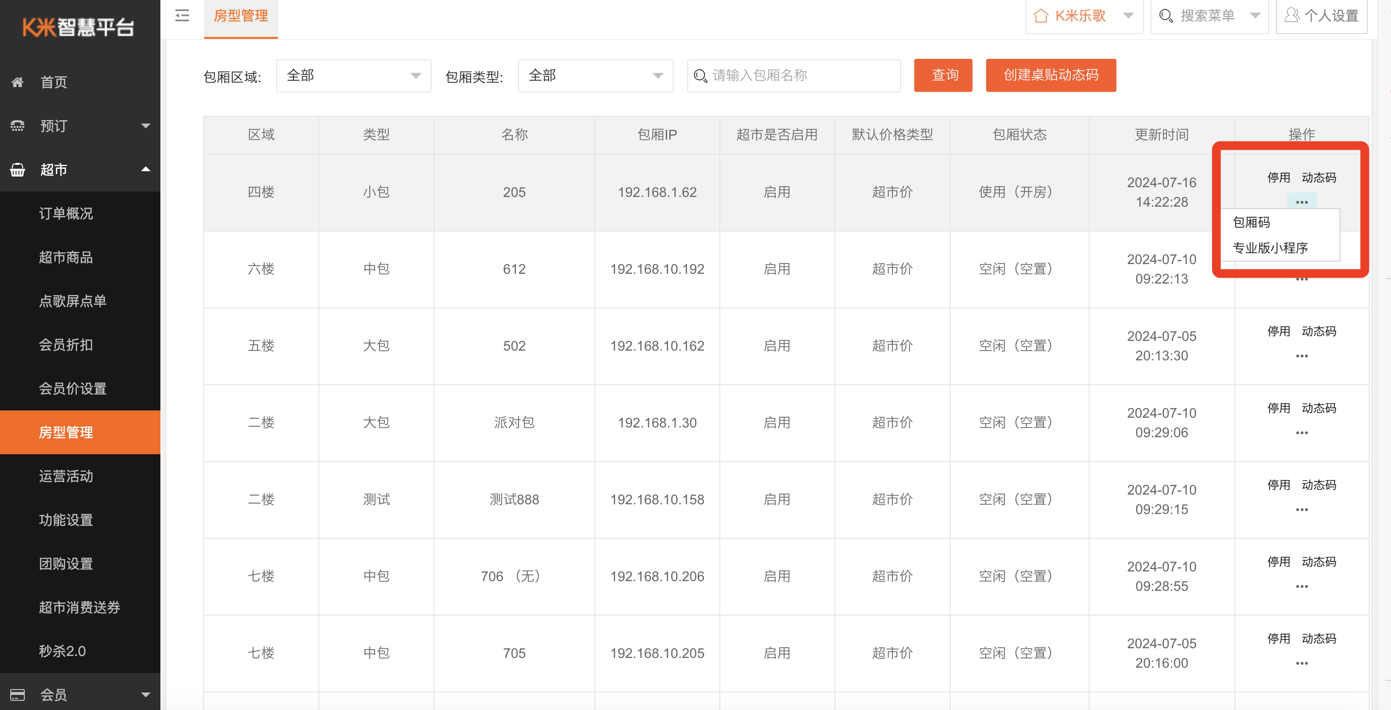The height and width of the screenshot is (710, 1391).
Task: Click the 创建桌贴动态码 button
Action: (x=1050, y=75)
